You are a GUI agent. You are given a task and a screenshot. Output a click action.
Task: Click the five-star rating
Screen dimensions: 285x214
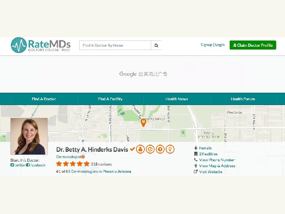(x=73, y=164)
